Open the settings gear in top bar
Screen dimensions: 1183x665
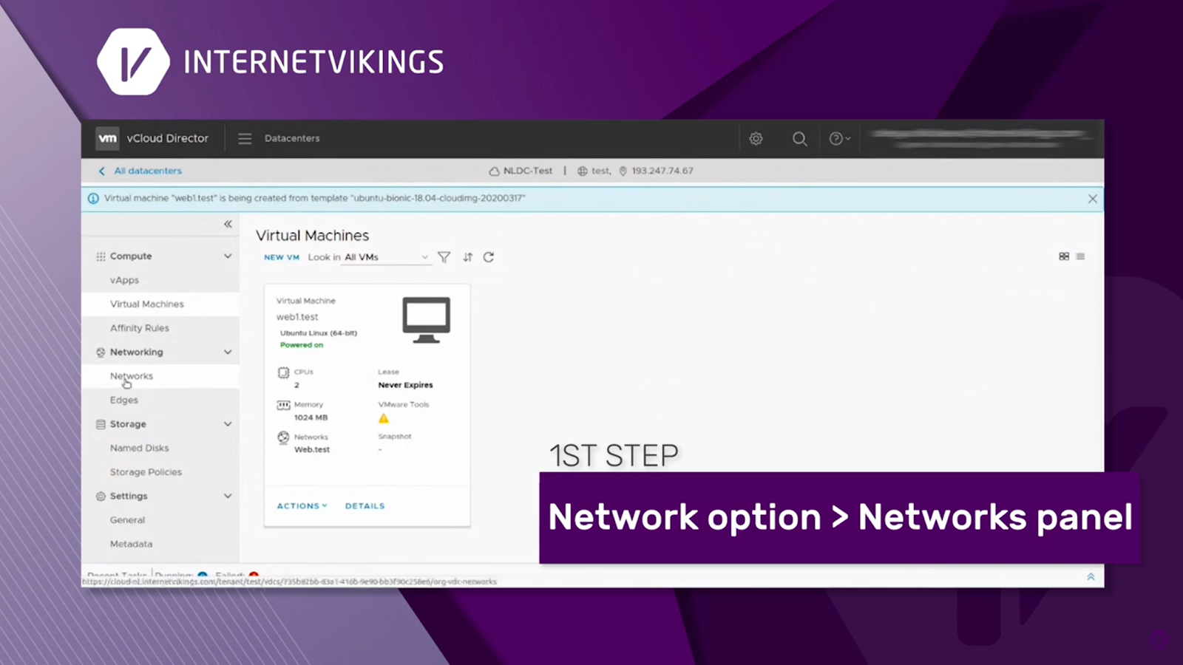756,138
